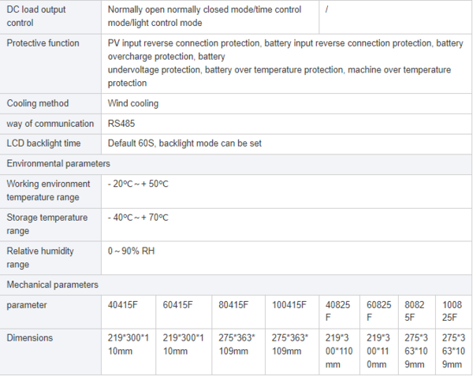Viewport: 473px width, 376px height.
Task: Click the "PV input reverse connection protection" text
Action: click(184, 43)
